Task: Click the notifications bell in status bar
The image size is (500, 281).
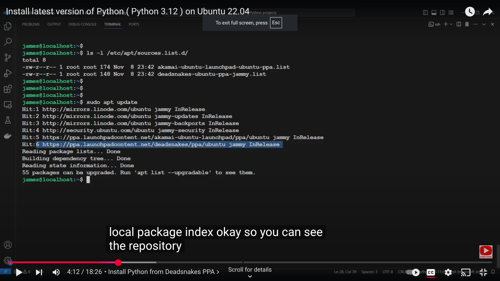Action: click(x=493, y=272)
